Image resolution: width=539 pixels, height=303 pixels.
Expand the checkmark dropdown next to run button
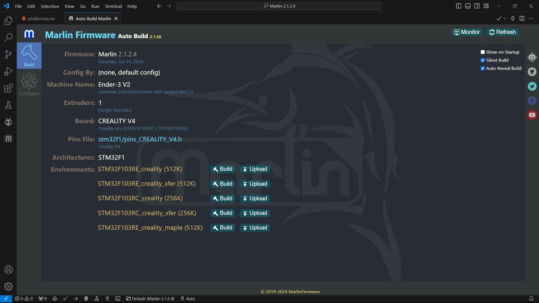click(x=504, y=18)
